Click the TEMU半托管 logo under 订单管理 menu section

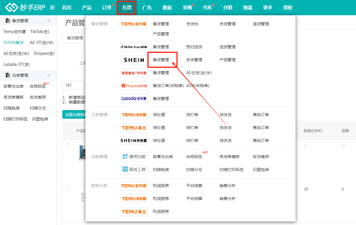[x=134, y=115]
